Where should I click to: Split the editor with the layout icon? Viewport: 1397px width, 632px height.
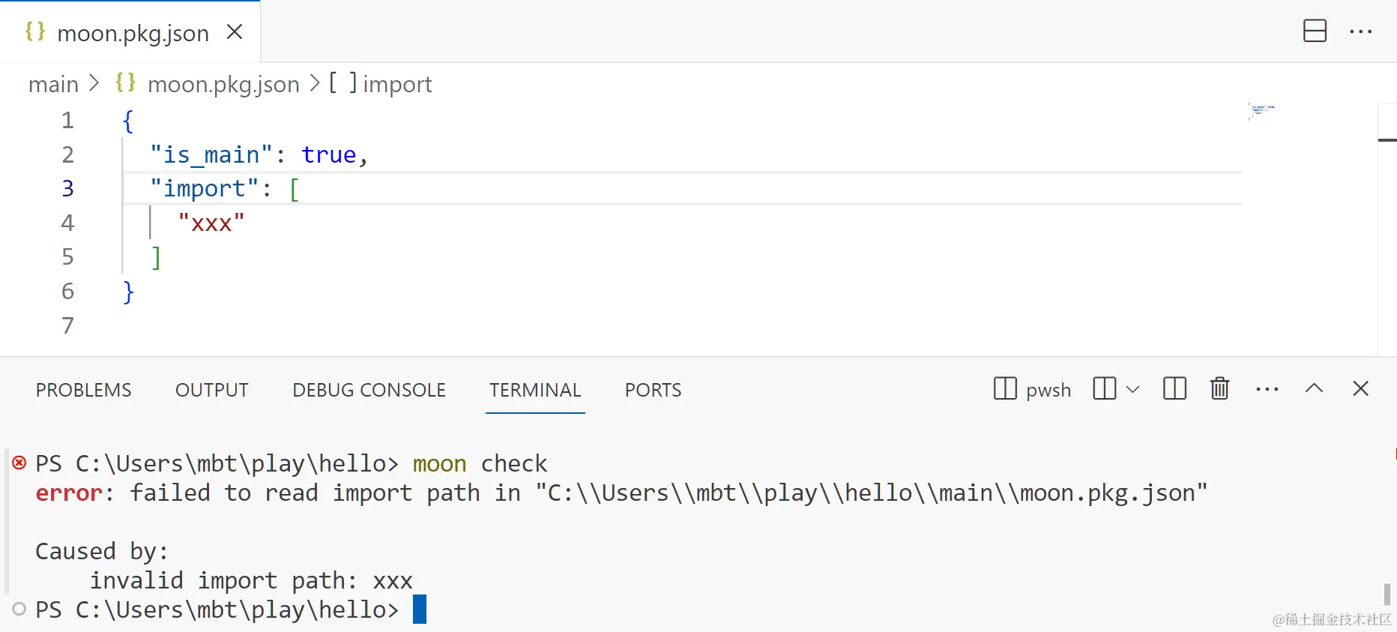[1315, 31]
